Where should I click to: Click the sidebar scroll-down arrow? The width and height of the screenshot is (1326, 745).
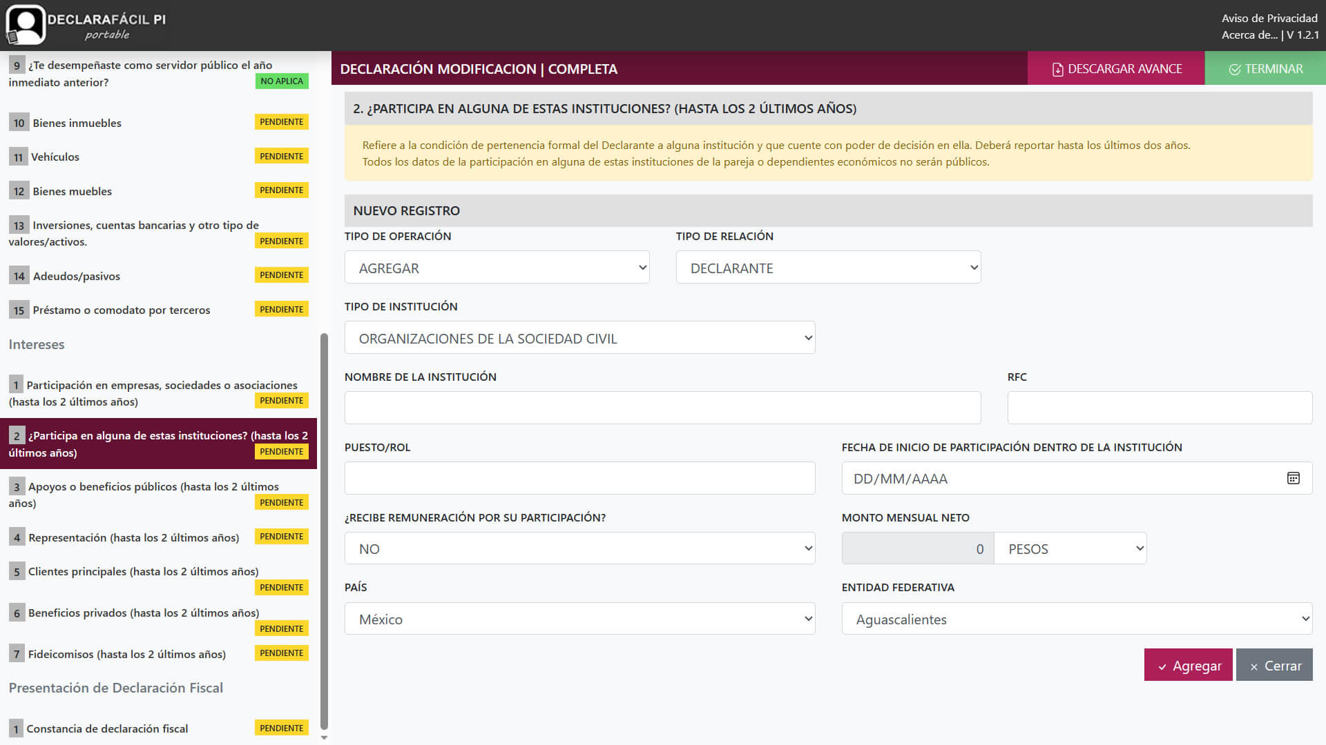click(324, 737)
